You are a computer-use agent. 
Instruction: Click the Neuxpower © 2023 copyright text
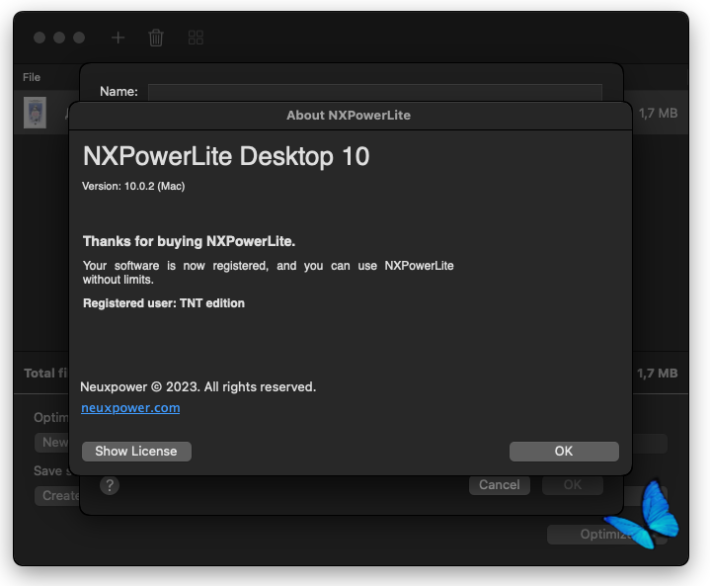(x=197, y=387)
